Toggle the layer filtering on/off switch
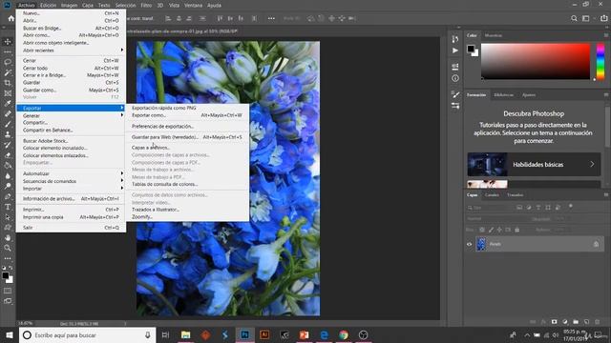Image resolution: width=611 pixels, height=343 pixels. pos(571,207)
